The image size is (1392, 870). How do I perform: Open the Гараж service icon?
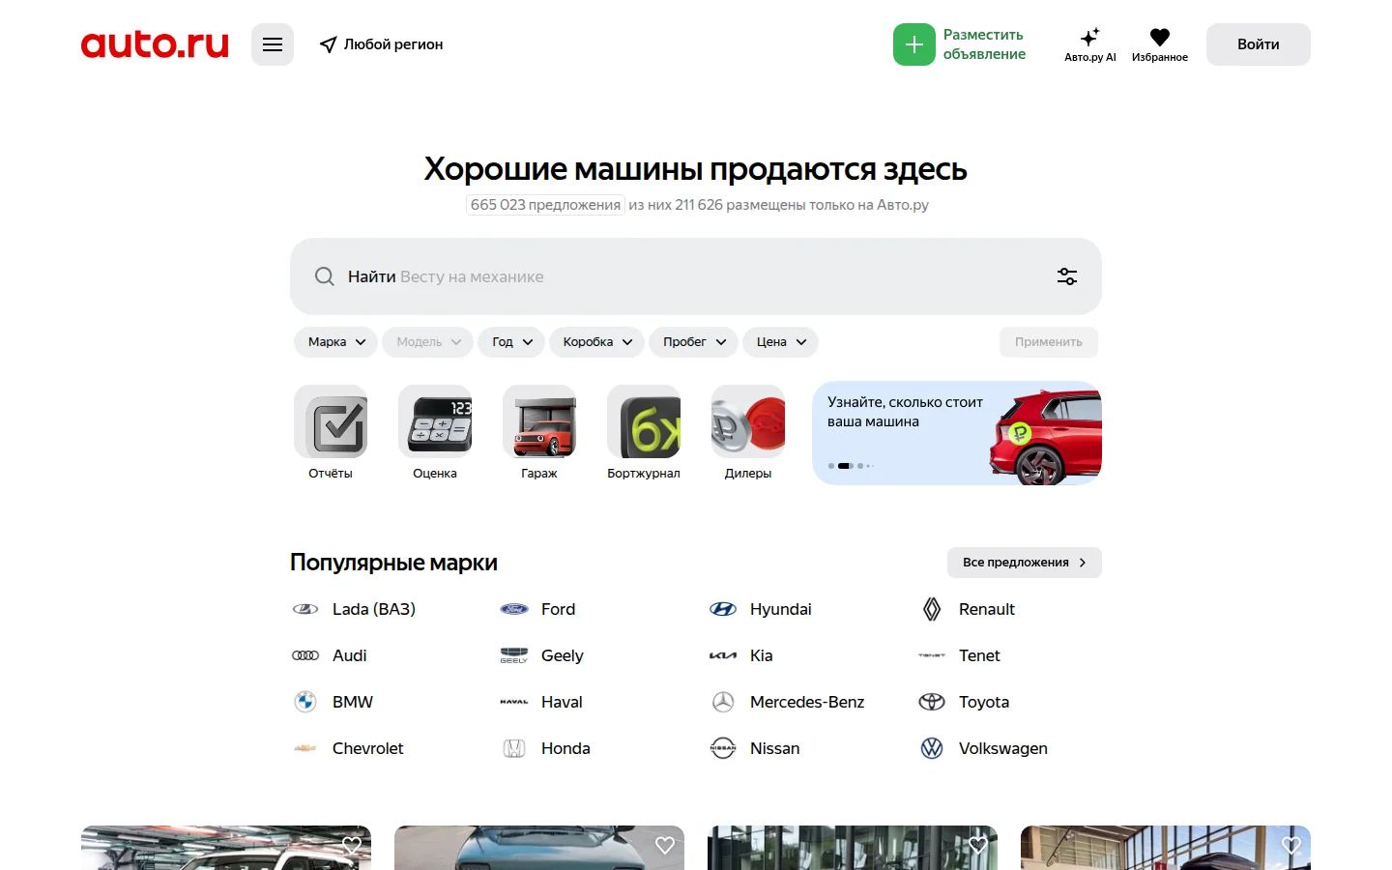pyautogui.click(x=539, y=421)
